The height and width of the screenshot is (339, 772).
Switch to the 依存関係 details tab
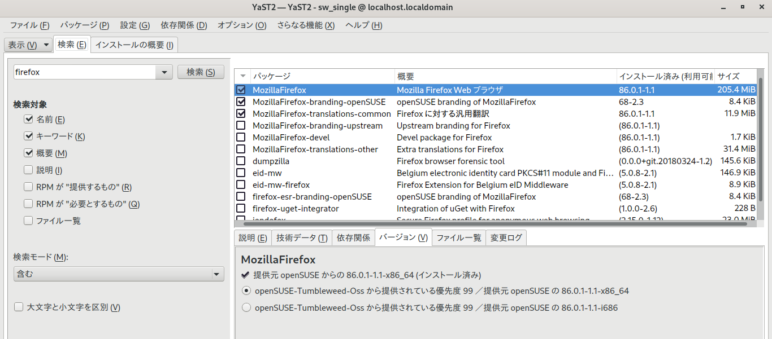pos(353,238)
